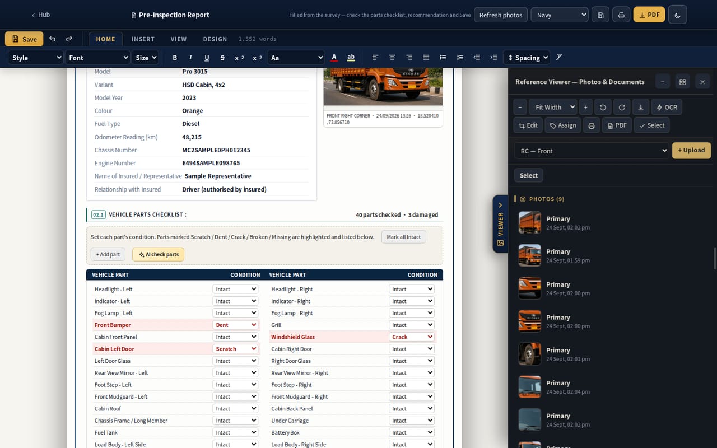Insert a numbered list
The height and width of the screenshot is (448, 717).
(x=460, y=58)
